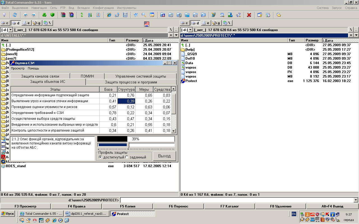
Task: Click drive e button in left panel
Action: coord(26,23)
